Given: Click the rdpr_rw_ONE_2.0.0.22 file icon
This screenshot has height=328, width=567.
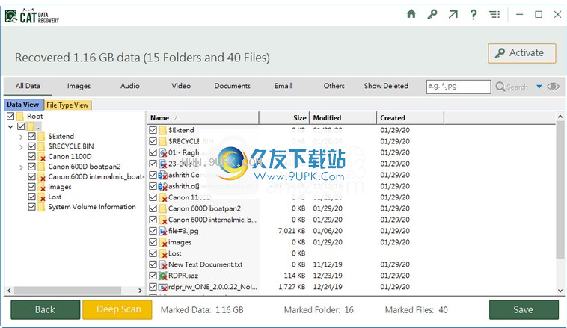Looking at the screenshot, I should 163,287.
